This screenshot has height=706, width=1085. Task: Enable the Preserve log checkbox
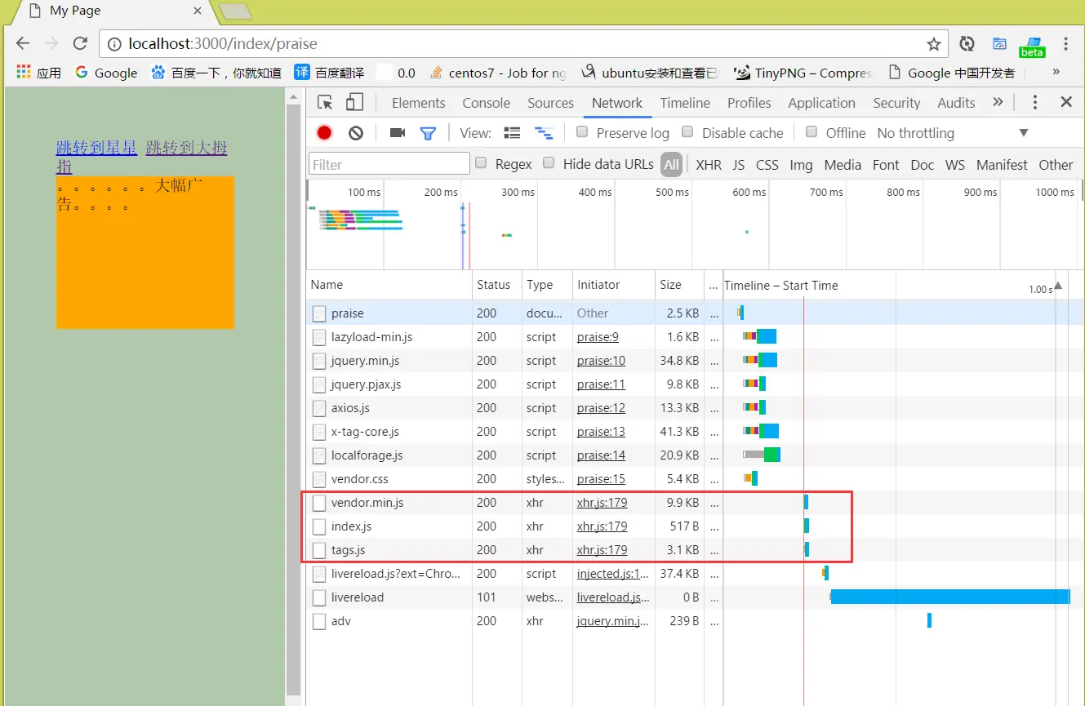[582, 132]
